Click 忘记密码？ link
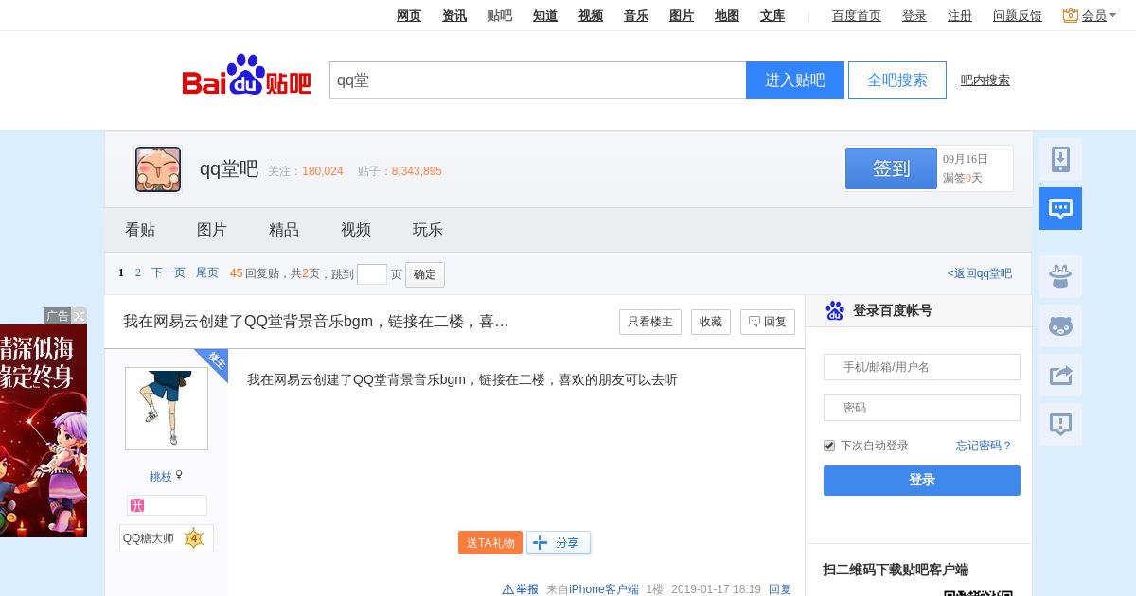 (x=985, y=446)
